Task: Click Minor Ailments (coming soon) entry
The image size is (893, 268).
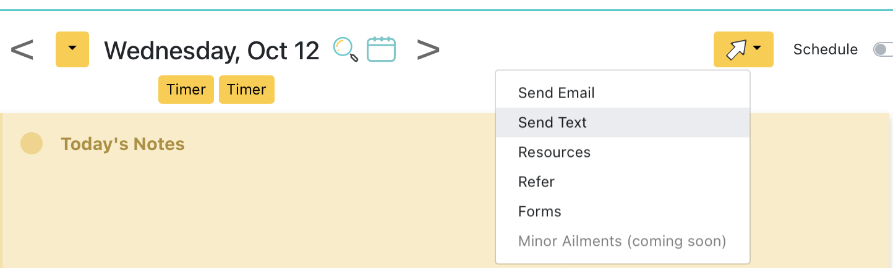Action: point(623,241)
